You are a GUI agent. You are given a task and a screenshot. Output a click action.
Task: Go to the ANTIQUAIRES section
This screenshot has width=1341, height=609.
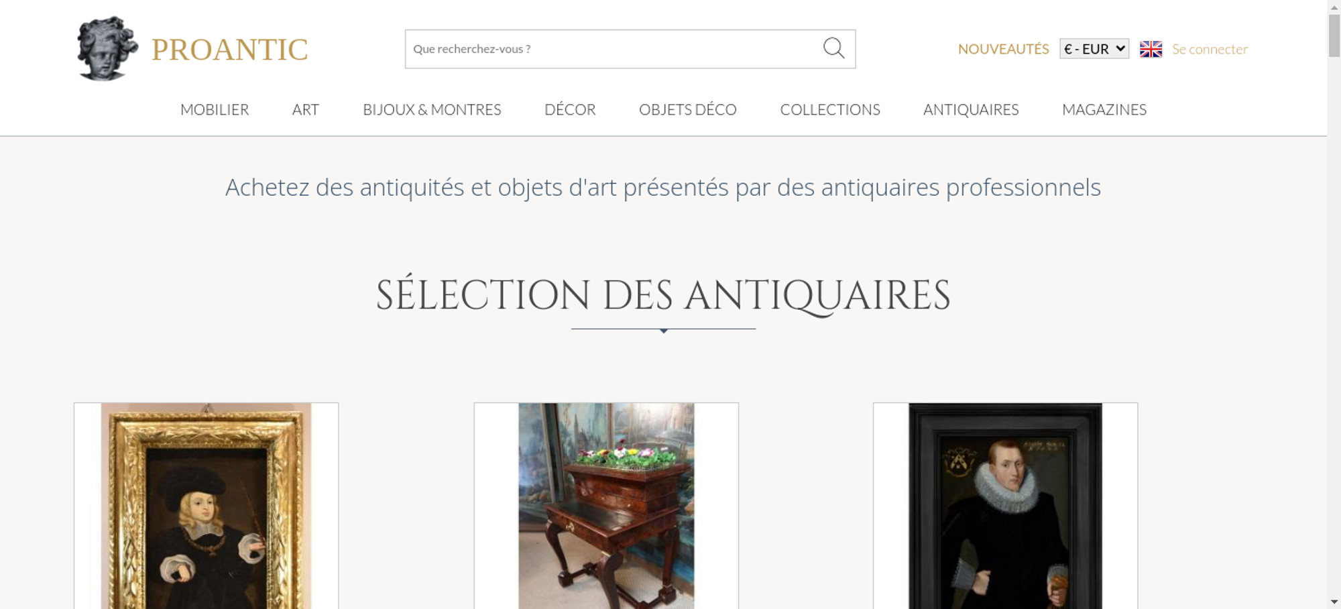(x=971, y=109)
